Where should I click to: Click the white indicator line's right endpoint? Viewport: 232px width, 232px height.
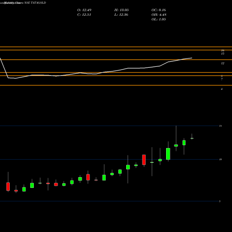pos(192,58)
